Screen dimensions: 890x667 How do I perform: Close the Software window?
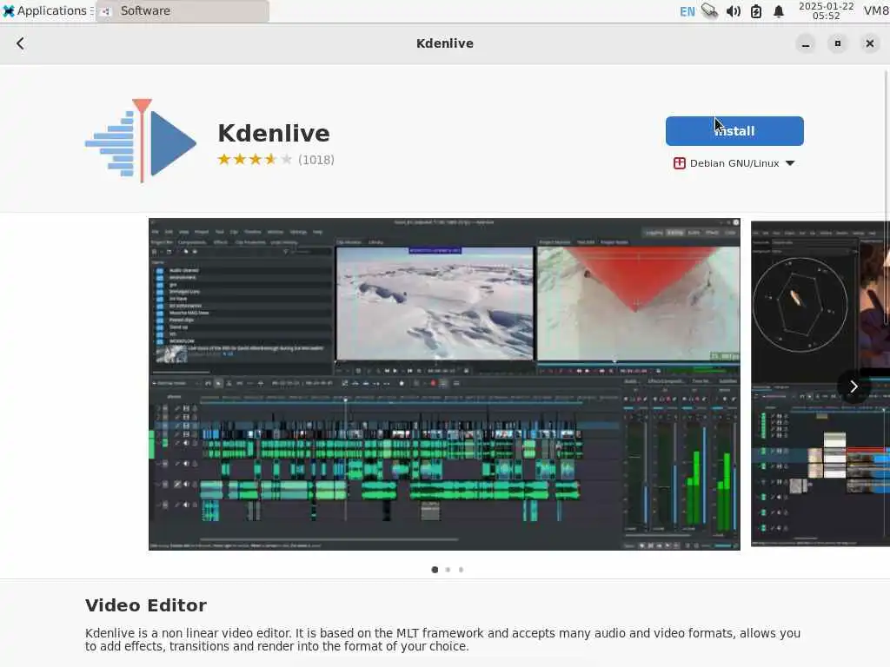tap(869, 43)
